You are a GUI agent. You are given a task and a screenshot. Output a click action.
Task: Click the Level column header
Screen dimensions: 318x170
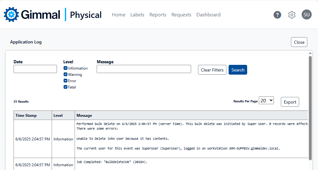[63, 115]
